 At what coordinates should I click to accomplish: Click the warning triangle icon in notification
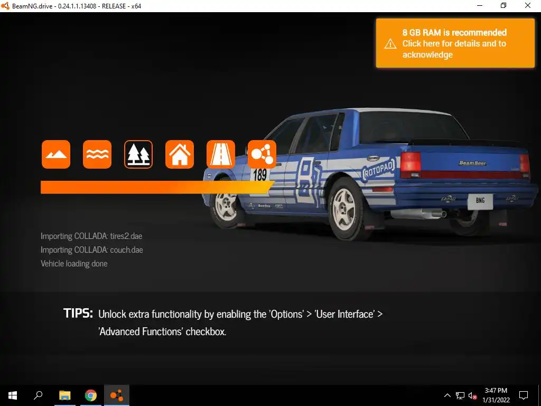[x=390, y=44]
